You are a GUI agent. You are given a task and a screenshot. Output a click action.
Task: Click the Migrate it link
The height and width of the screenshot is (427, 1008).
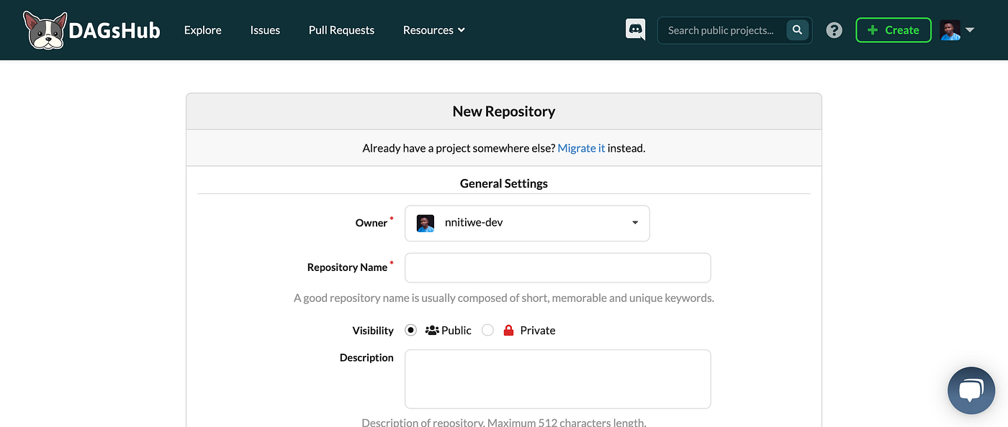[x=581, y=147]
